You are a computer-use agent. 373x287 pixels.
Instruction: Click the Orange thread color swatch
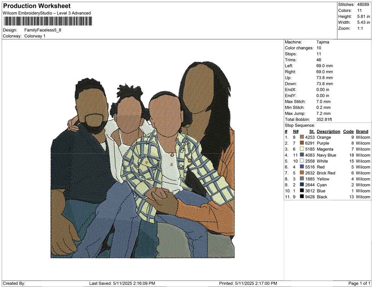point(302,137)
